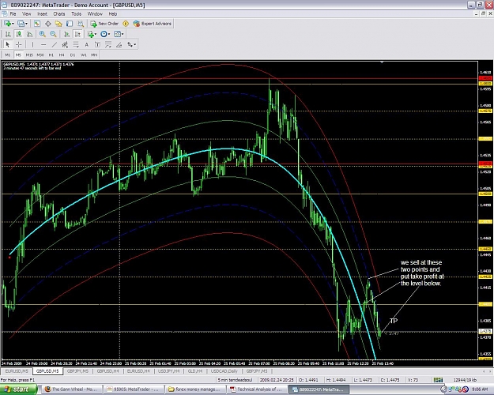Open 'The Gann Wheel' taskbar window
The width and height of the screenshot is (494, 395).
71,389
